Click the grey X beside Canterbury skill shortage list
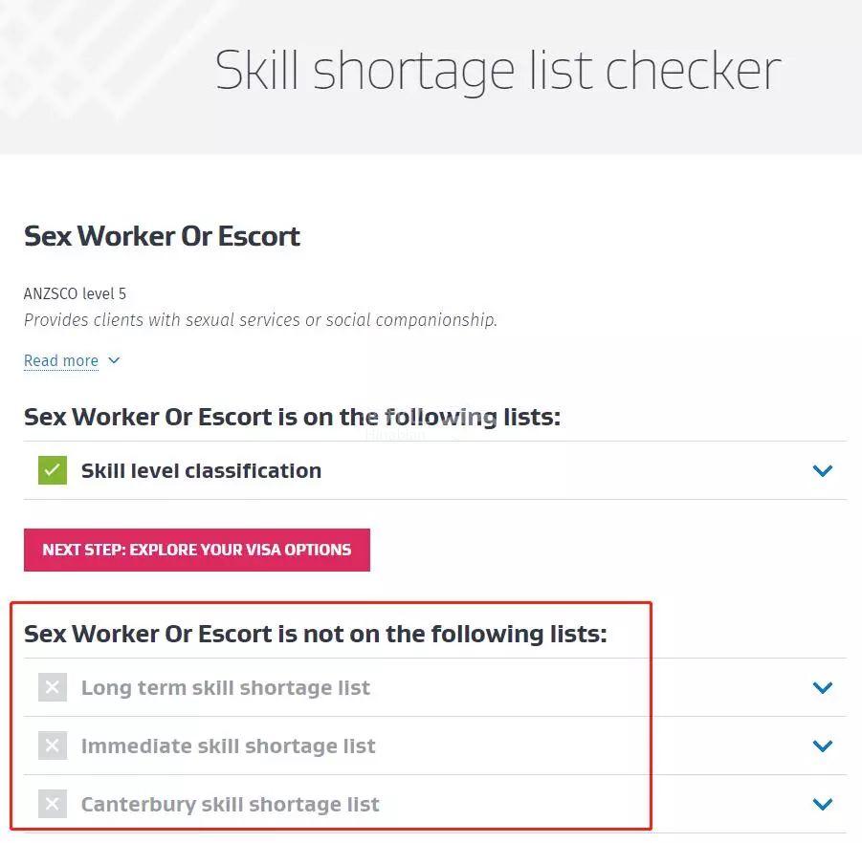The width and height of the screenshot is (862, 843). (53, 804)
